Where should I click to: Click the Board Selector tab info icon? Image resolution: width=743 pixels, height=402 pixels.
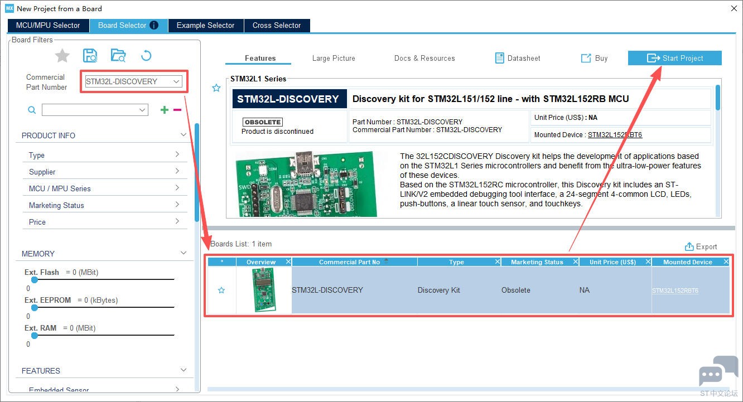154,25
